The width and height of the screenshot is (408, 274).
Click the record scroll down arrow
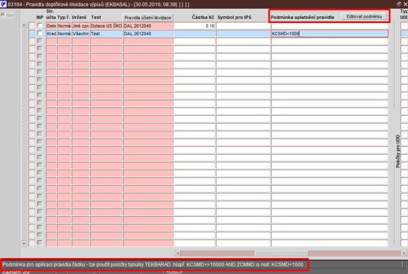24,243
